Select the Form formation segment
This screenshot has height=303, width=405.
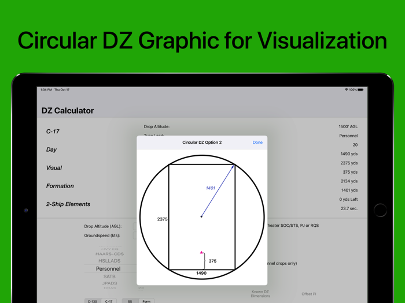(x=146, y=301)
